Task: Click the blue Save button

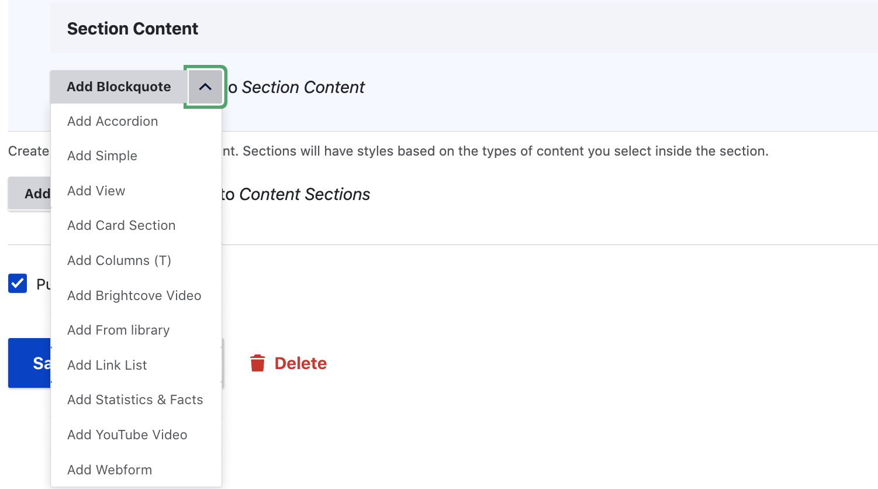Action: pos(30,363)
